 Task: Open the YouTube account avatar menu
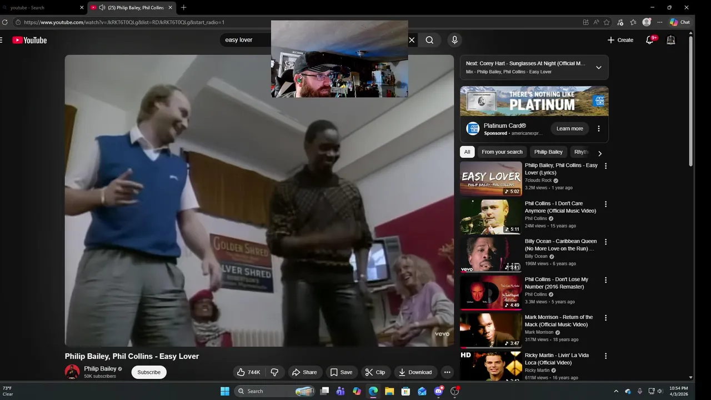click(671, 40)
